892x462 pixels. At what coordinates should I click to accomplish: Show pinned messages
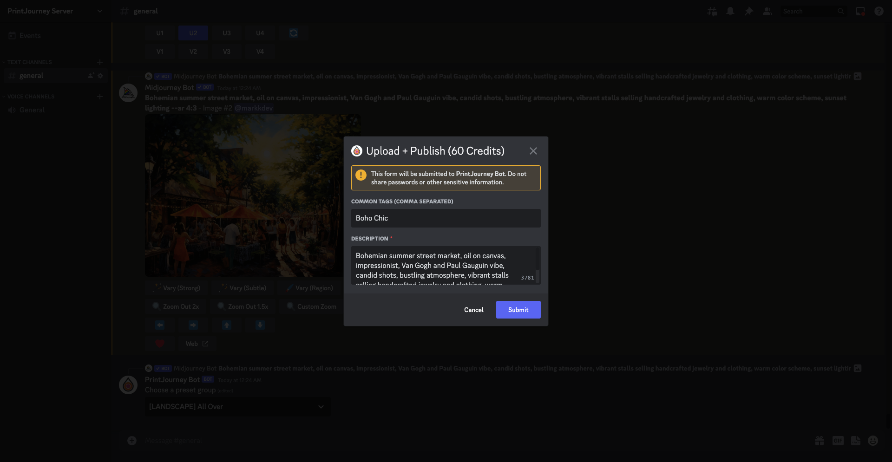(x=749, y=11)
